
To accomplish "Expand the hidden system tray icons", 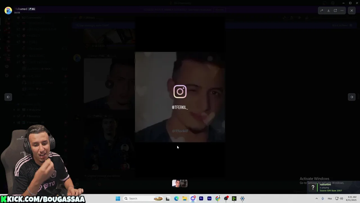I will (316, 198).
